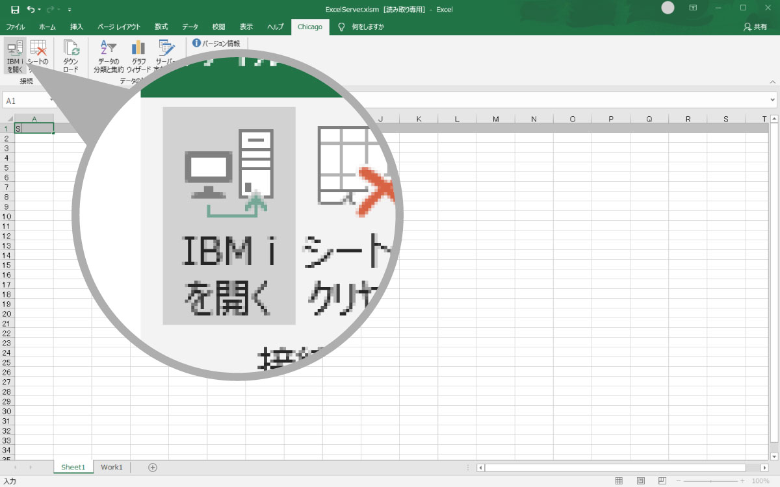Select column M header
Screen dimensions: 780x487
coord(496,119)
